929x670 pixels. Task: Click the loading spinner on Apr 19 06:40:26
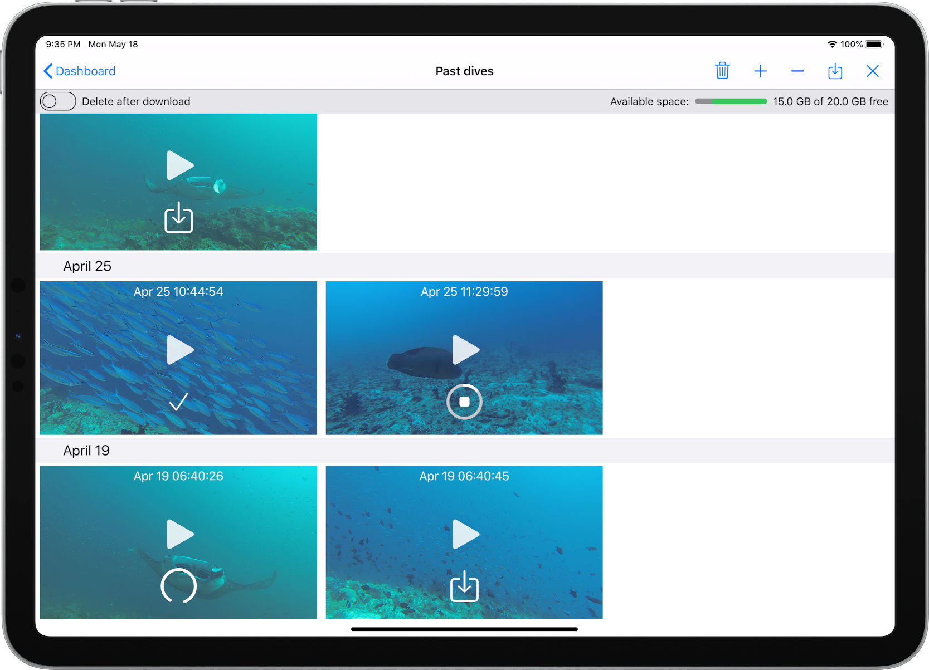[x=178, y=586]
